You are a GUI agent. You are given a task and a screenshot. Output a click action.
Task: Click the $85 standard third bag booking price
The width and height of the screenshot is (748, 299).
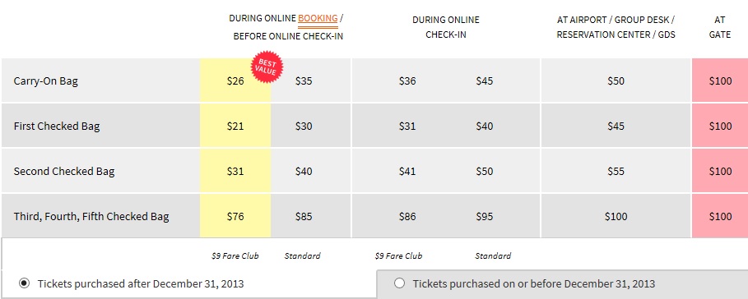pos(304,217)
